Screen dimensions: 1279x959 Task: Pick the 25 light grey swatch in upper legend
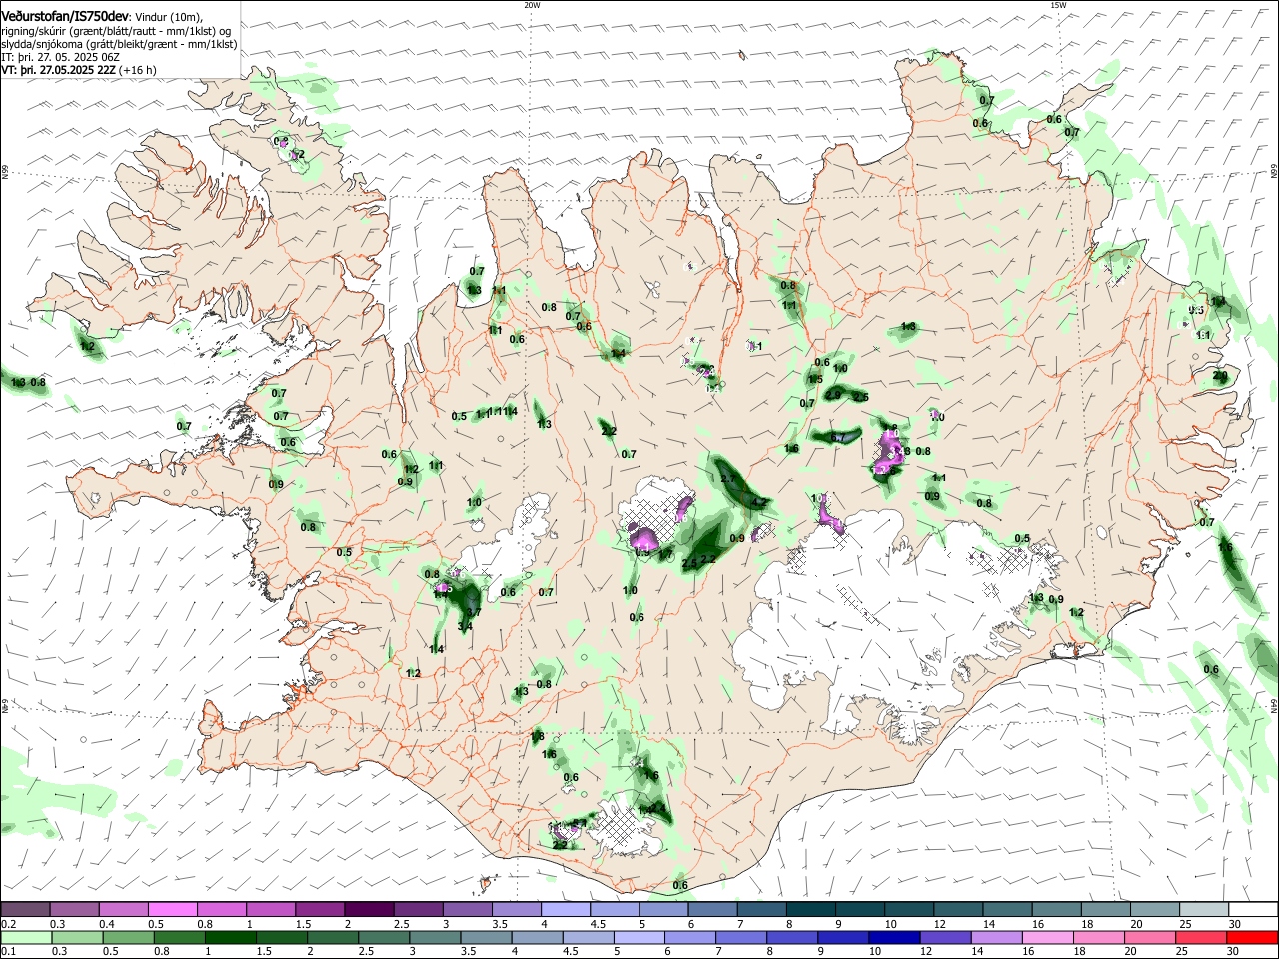pyautogui.click(x=1205, y=910)
